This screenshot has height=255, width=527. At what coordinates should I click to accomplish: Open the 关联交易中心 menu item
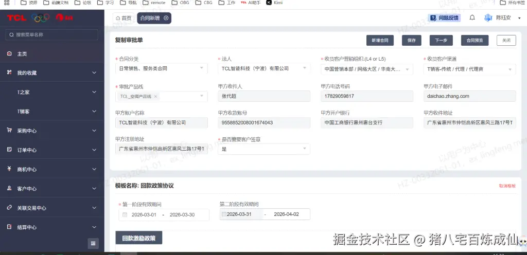coord(52,208)
